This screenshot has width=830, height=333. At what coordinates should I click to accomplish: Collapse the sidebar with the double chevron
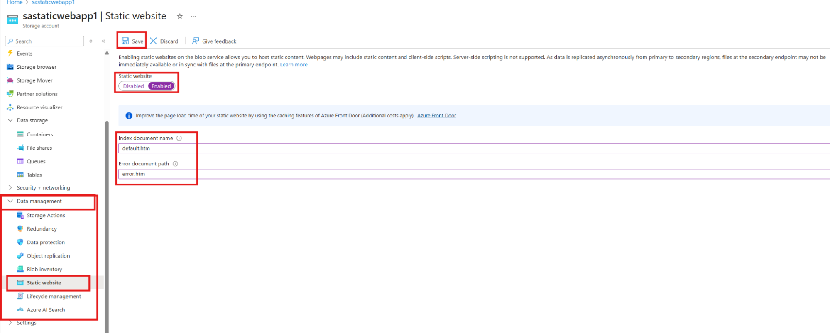tap(103, 41)
